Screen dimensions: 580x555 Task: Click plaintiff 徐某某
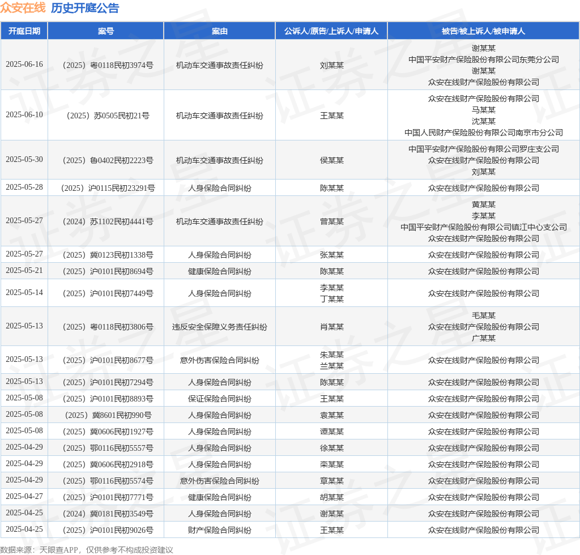coord(332,448)
